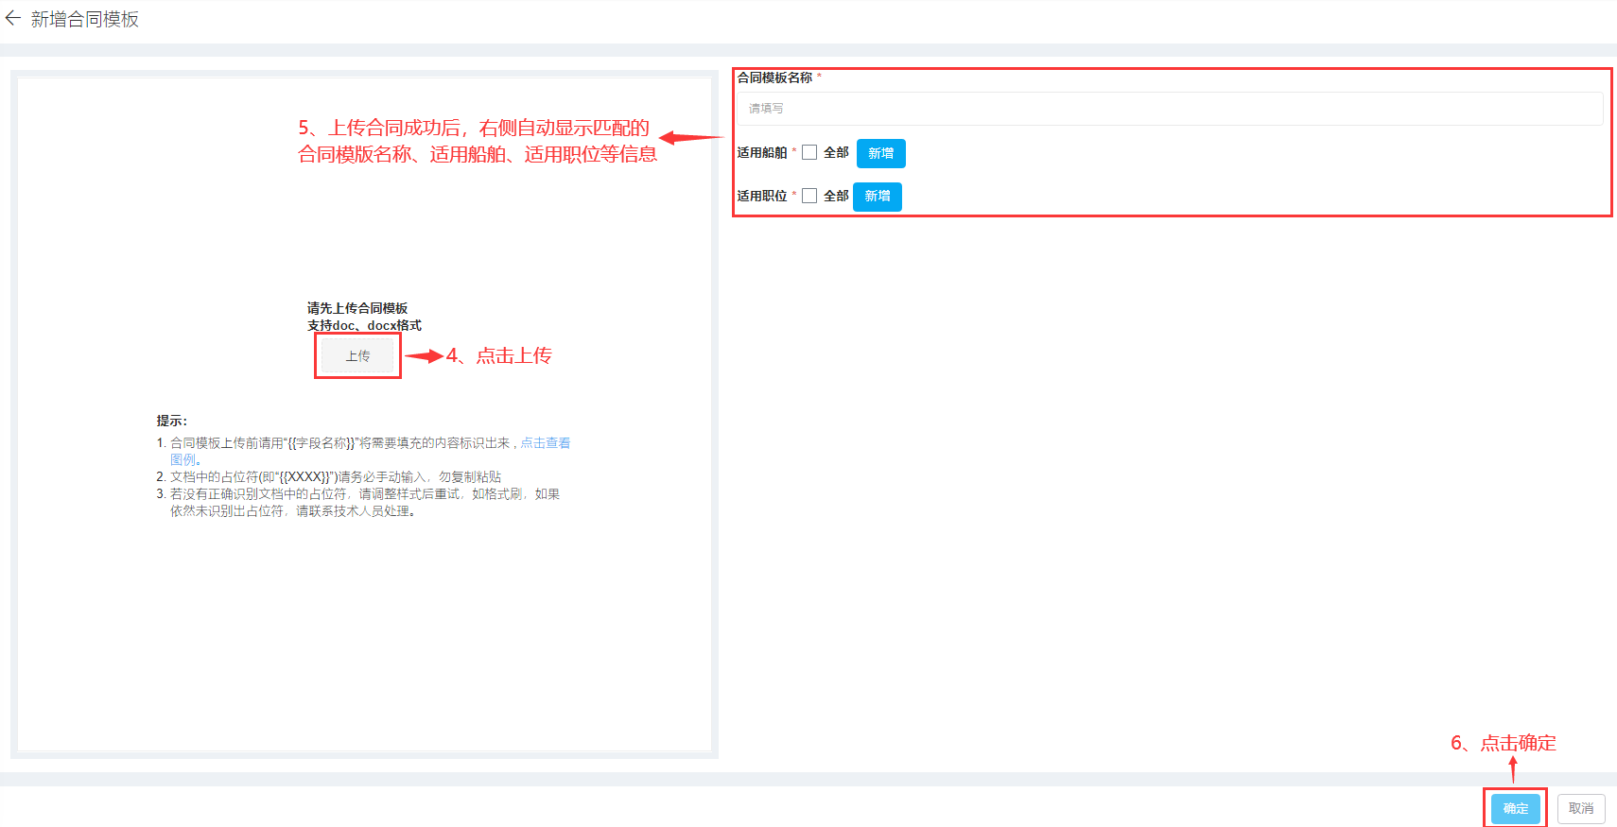Click 新增 next to 适用船舶

881,153
